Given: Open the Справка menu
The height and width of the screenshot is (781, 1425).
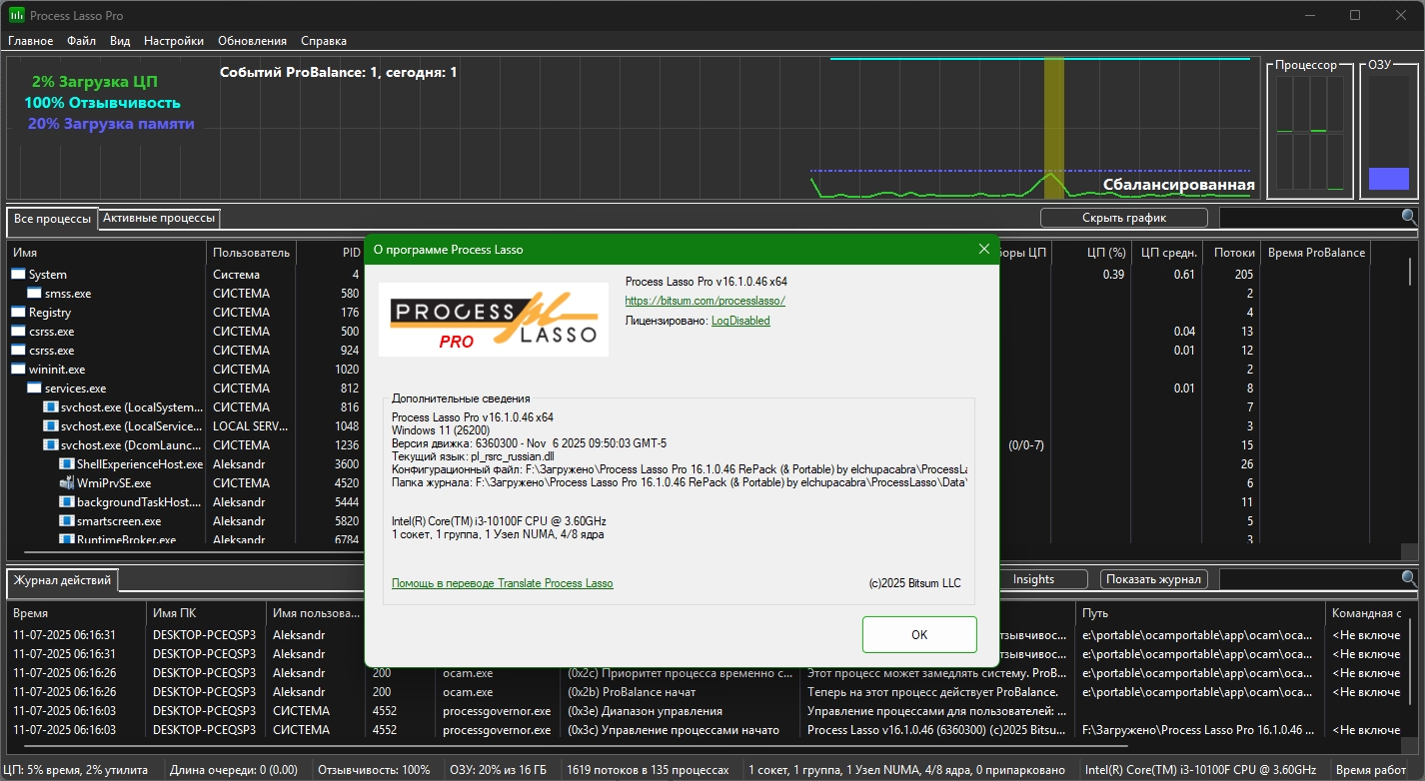Looking at the screenshot, I should point(324,41).
